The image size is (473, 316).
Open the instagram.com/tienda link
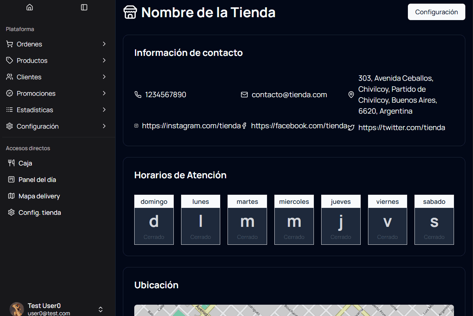pyautogui.click(x=191, y=126)
